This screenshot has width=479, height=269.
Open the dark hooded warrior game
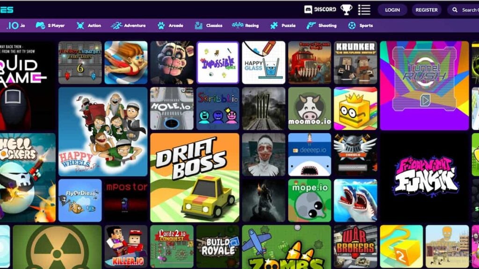264,200
